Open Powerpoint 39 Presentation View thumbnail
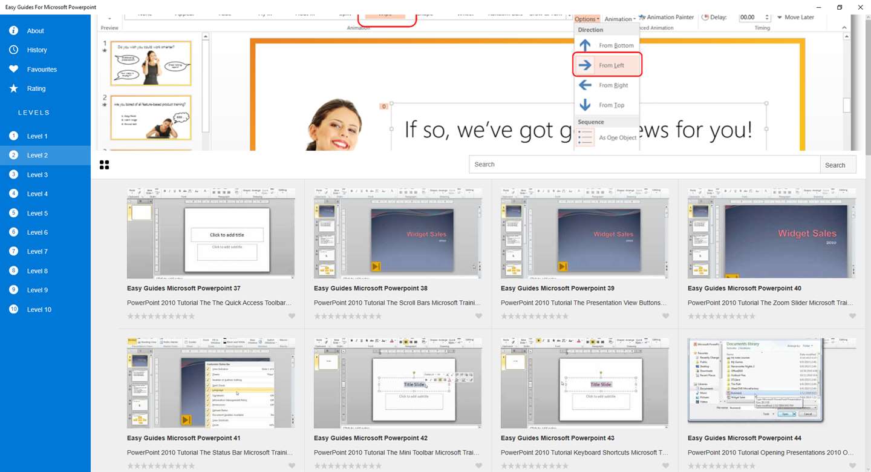Viewport: 871px width, 472px height. coord(584,233)
